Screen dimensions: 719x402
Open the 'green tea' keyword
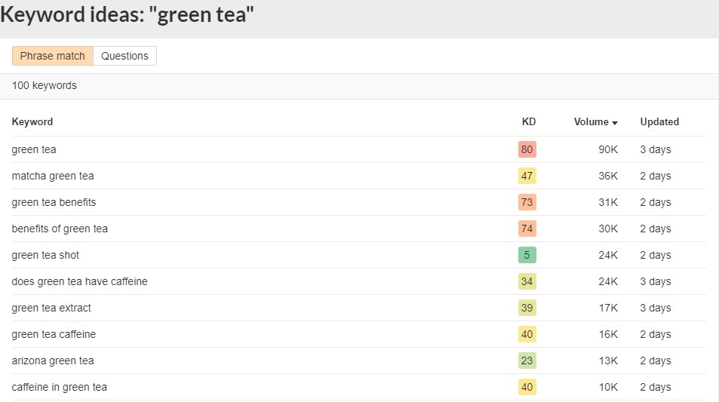[34, 149]
